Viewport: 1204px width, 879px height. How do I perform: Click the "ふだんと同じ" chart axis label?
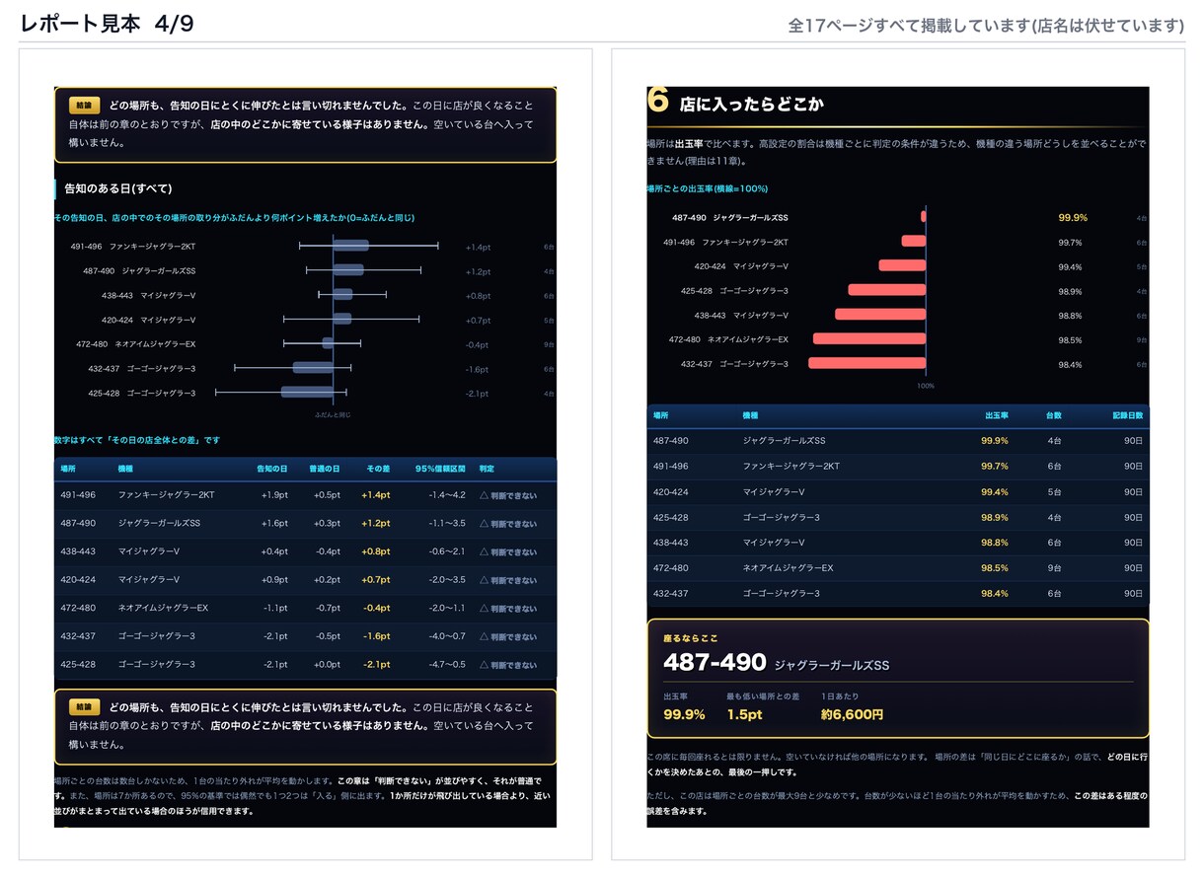(333, 414)
